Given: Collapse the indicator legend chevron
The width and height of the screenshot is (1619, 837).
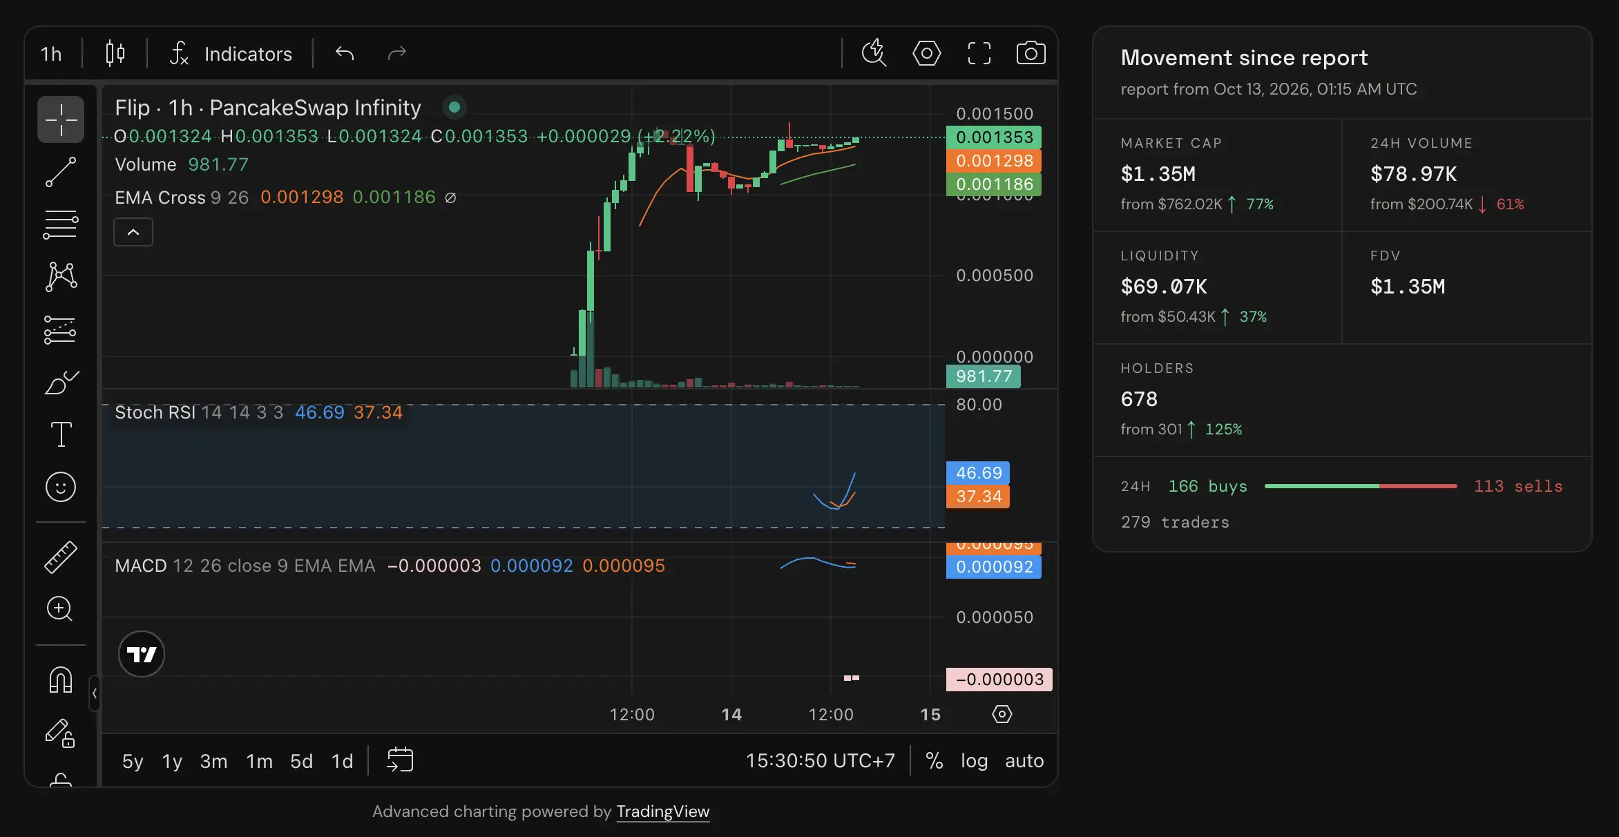Looking at the screenshot, I should (x=133, y=232).
